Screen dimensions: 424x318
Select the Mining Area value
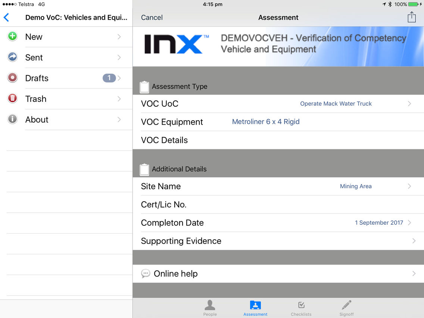point(356,186)
